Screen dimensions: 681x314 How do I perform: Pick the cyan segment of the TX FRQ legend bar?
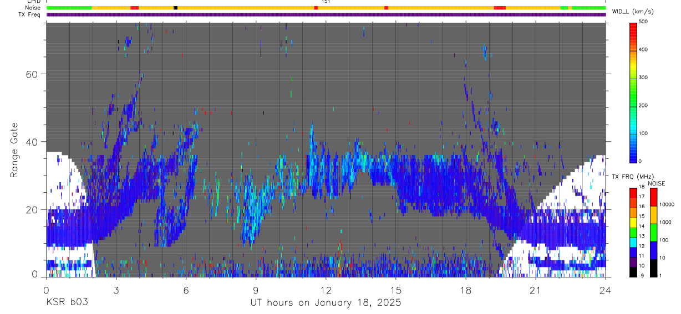click(633, 241)
